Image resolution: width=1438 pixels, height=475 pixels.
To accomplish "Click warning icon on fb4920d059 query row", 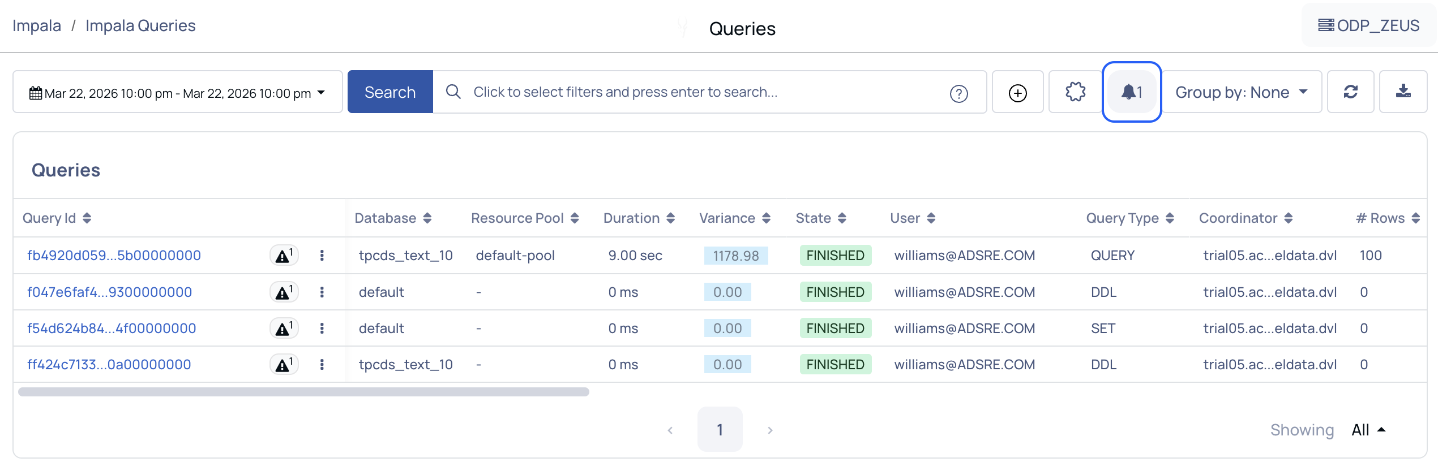I will 284,256.
